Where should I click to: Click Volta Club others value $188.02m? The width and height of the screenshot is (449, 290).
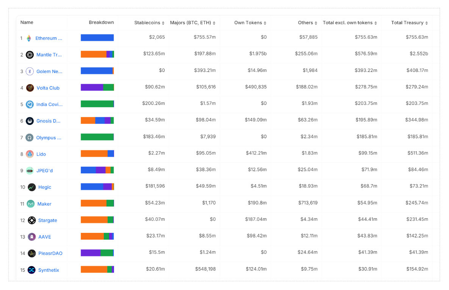[307, 87]
